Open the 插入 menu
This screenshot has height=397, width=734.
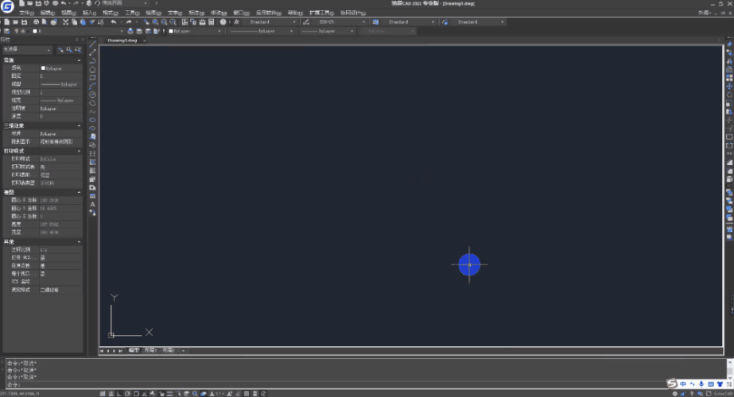89,13
